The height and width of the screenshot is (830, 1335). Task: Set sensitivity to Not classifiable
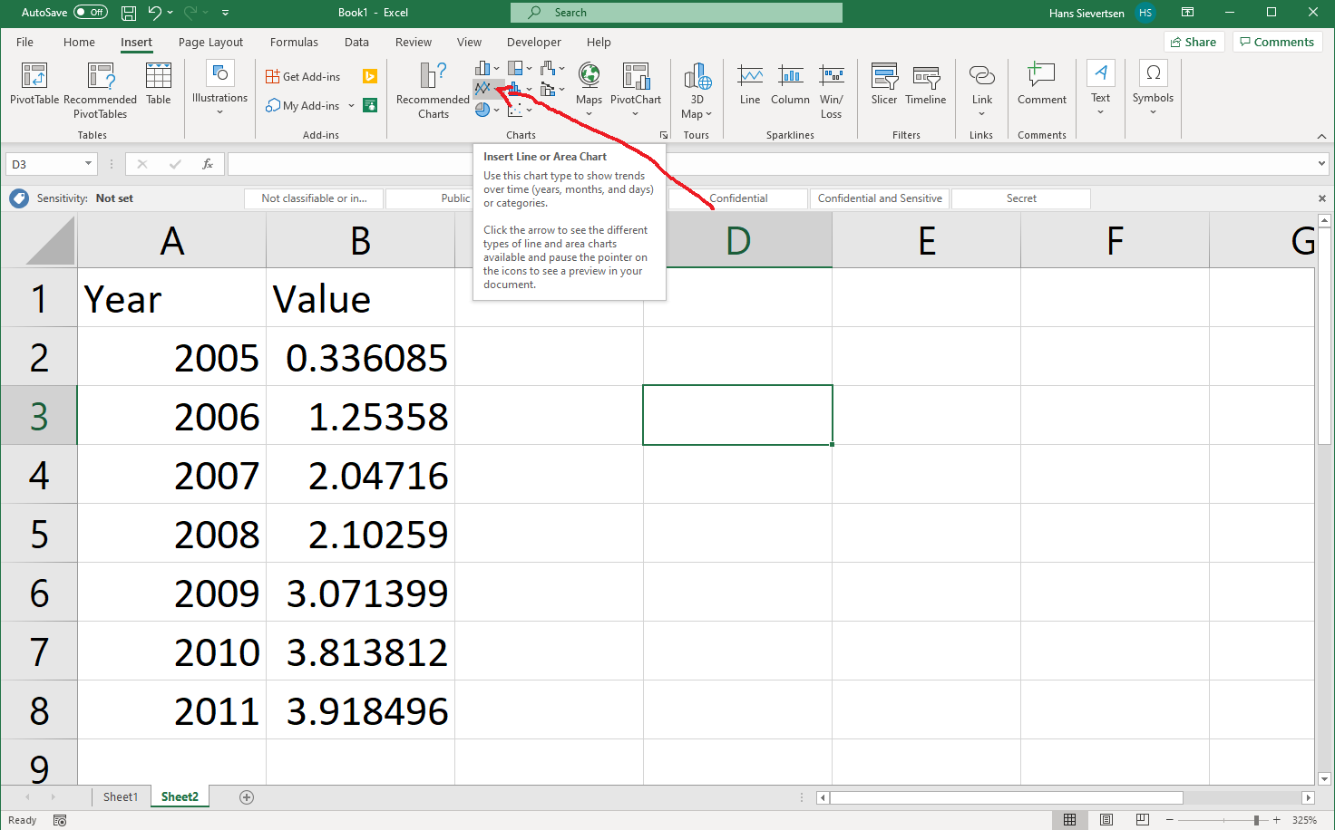coord(314,198)
